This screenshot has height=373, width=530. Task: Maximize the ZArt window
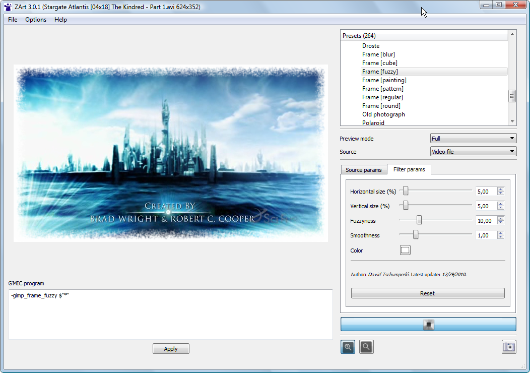pos(499,5)
